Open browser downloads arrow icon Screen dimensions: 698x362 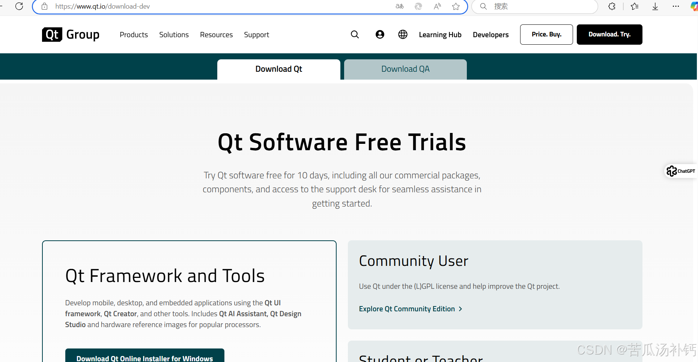pos(655,6)
